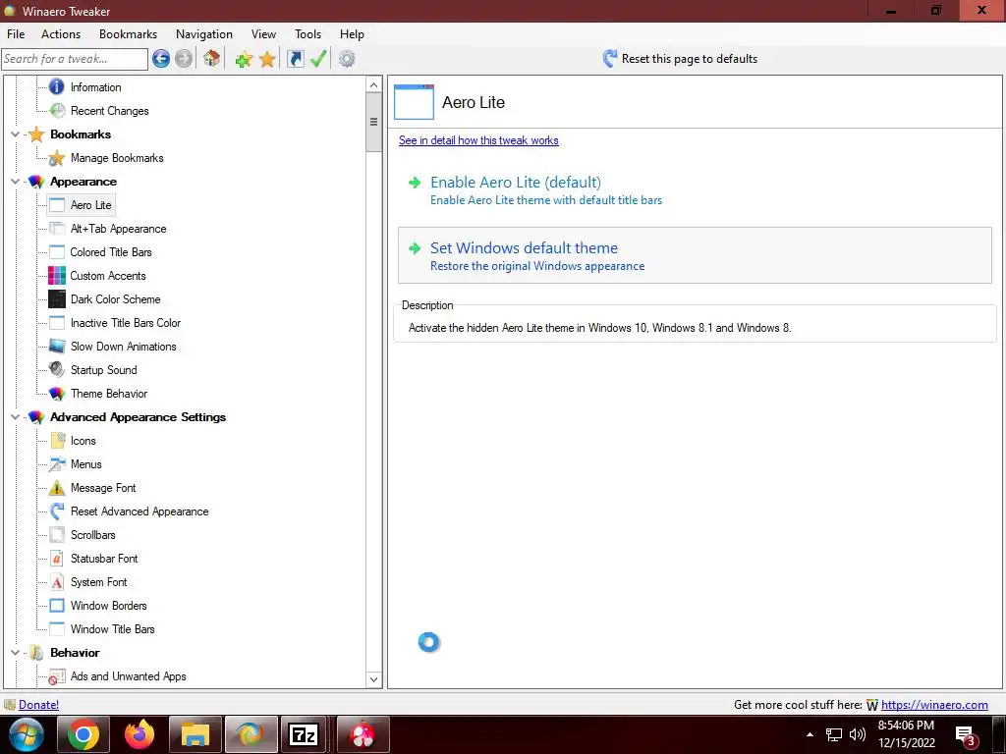Click the Icons tree item icon
Image resolution: width=1006 pixels, height=754 pixels.
pyautogui.click(x=57, y=441)
